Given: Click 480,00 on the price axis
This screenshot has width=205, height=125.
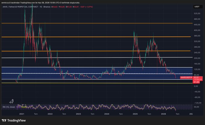Looking at the screenshot, I should pos(197,19).
